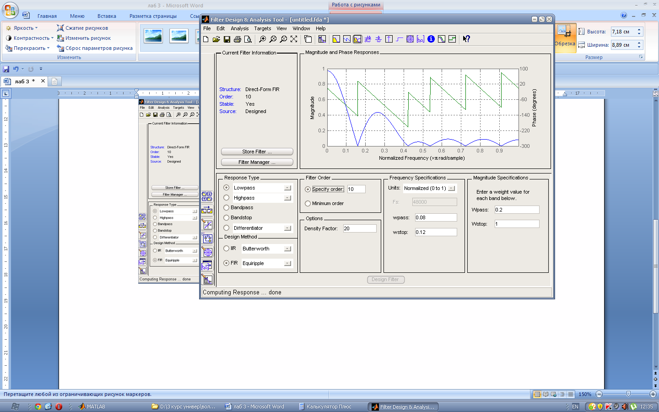Choose FIR design method radio button
The width and height of the screenshot is (659, 412).
pos(227,263)
